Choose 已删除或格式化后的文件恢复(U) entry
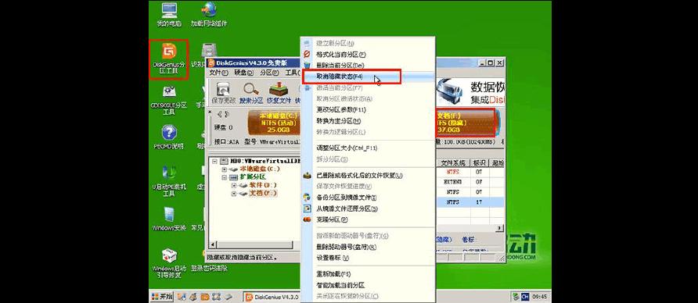The height and width of the screenshot is (303, 698). [x=368, y=176]
